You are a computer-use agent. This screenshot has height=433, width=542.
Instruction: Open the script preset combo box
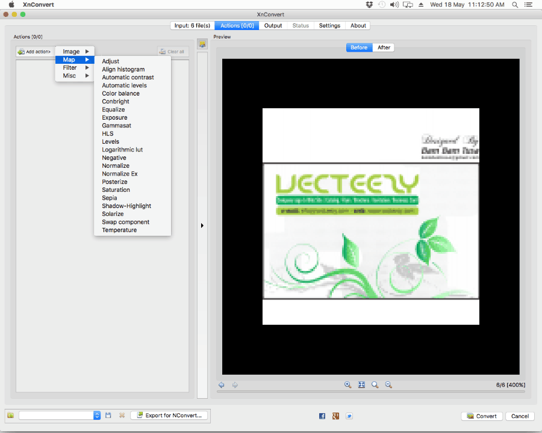[60, 416]
